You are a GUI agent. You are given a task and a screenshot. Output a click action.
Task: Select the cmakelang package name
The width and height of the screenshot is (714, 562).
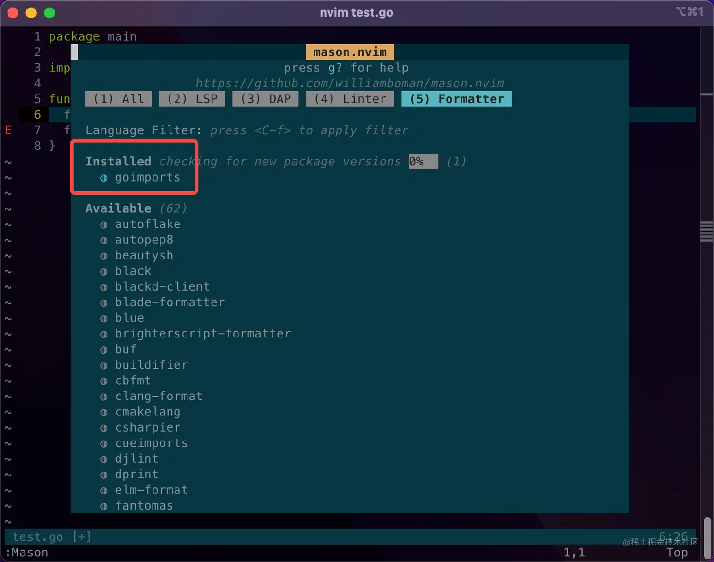[148, 412]
